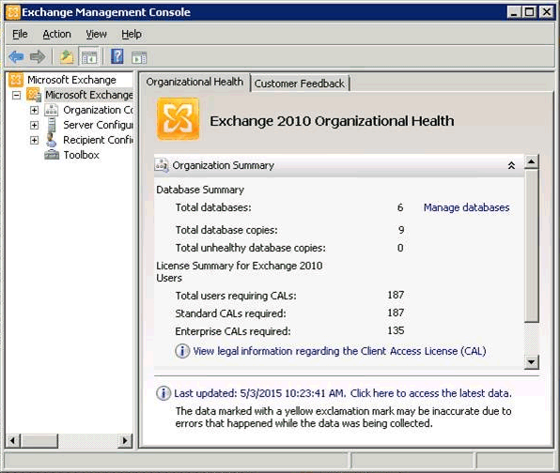Click the Forward arrow toolbar icon
Image resolution: width=560 pixels, height=473 pixels.
(38, 56)
